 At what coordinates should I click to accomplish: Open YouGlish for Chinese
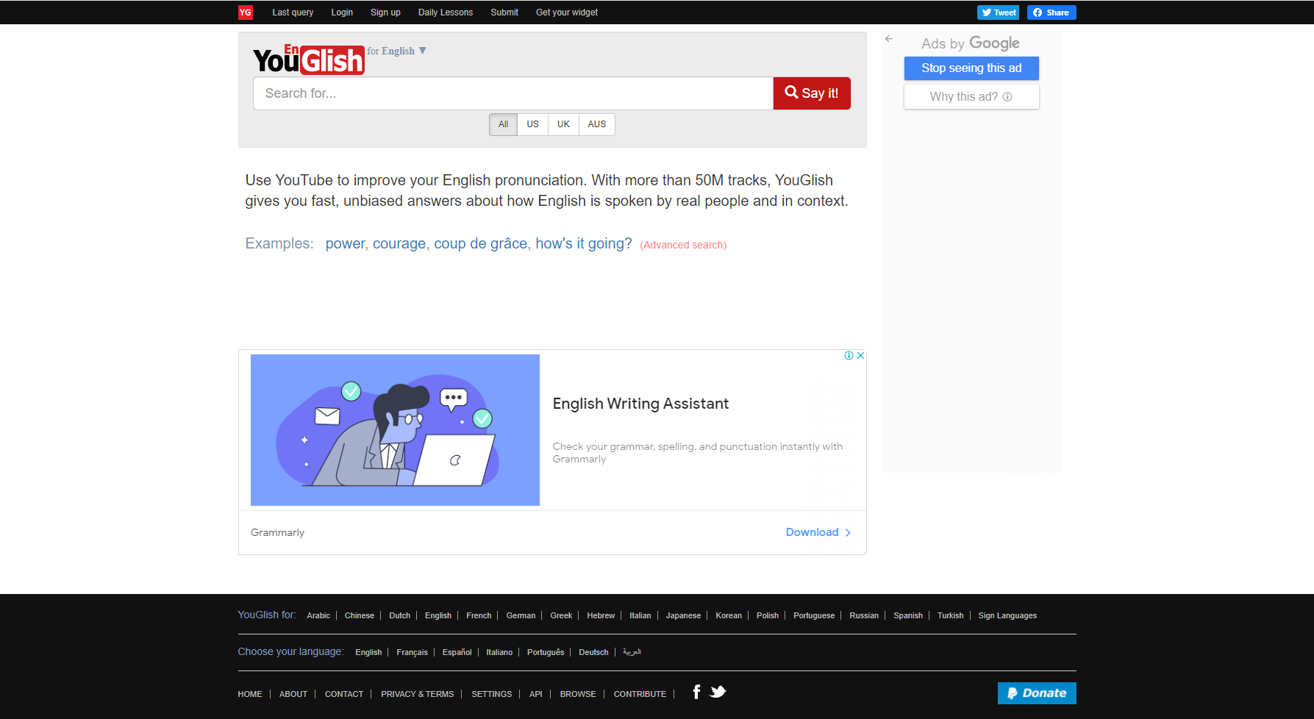pyautogui.click(x=360, y=616)
